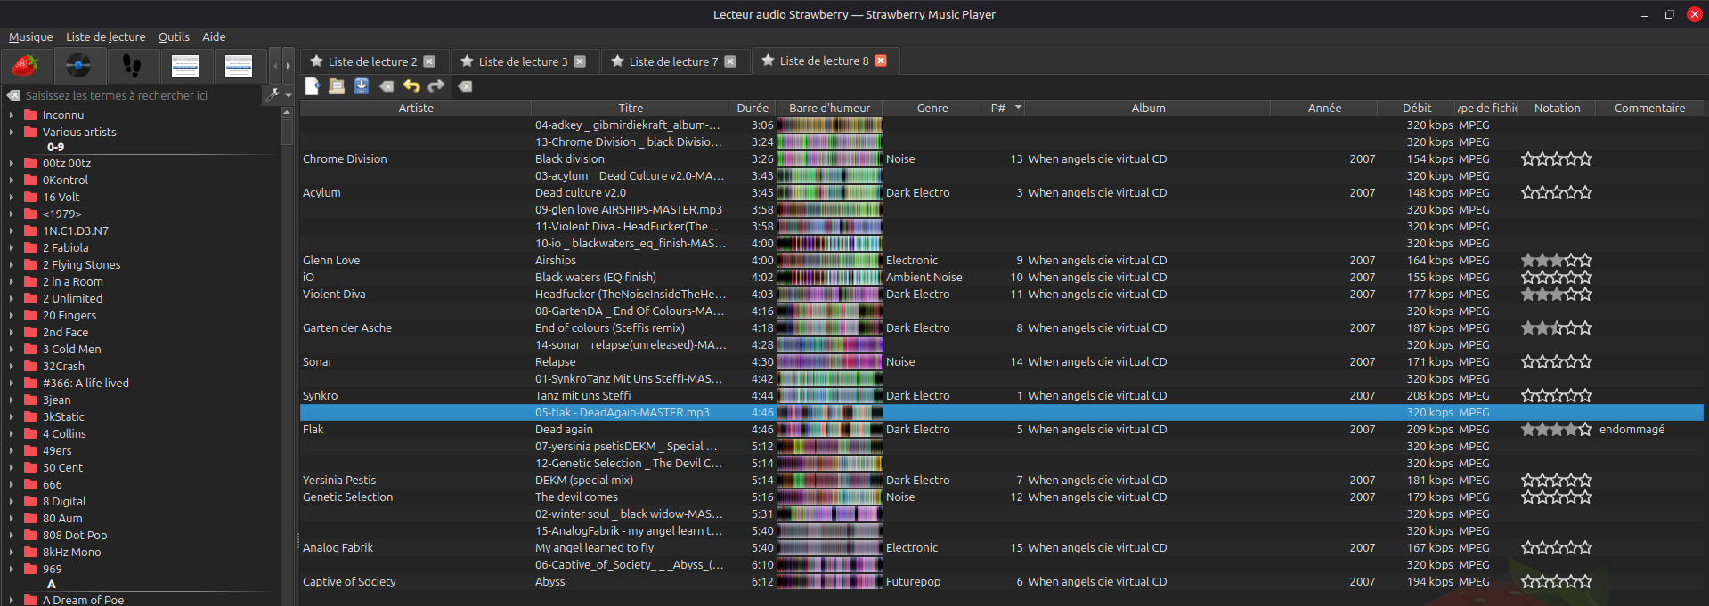Click the load playlist folder icon
The height and width of the screenshot is (606, 1709).
[337, 86]
